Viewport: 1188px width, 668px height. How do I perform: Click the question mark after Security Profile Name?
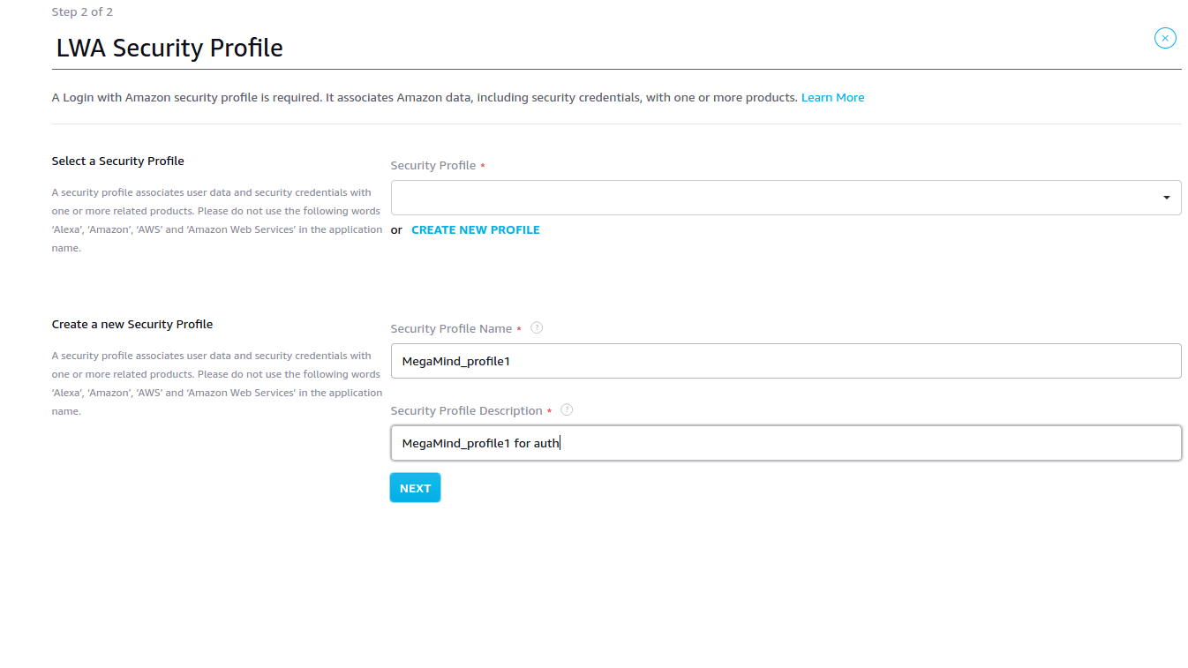point(537,327)
